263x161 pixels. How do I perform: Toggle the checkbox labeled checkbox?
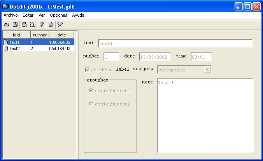click(87, 70)
